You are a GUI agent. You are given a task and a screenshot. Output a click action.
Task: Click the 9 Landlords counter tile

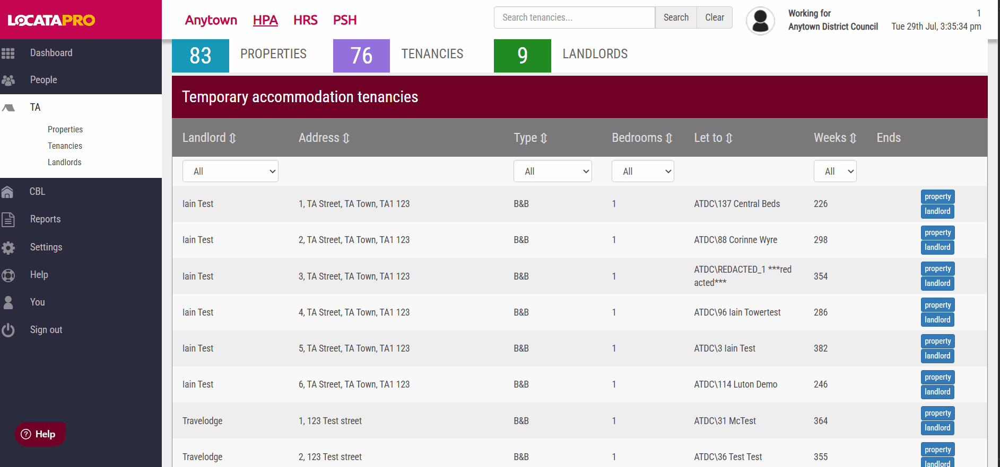pos(523,56)
